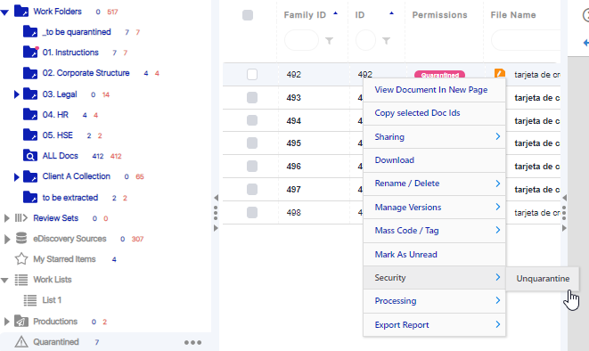Click the Family ID filter input field
Viewport: 589px width, 351px height.
pyautogui.click(x=302, y=40)
